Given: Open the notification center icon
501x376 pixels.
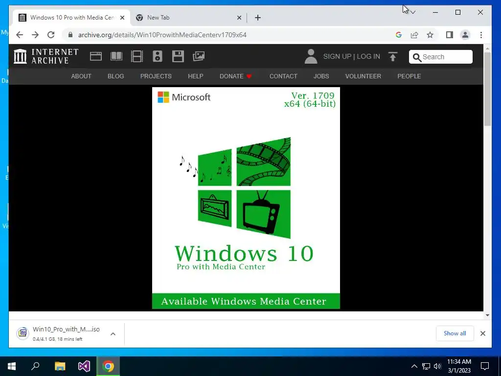Looking at the screenshot, I should coord(485,366).
